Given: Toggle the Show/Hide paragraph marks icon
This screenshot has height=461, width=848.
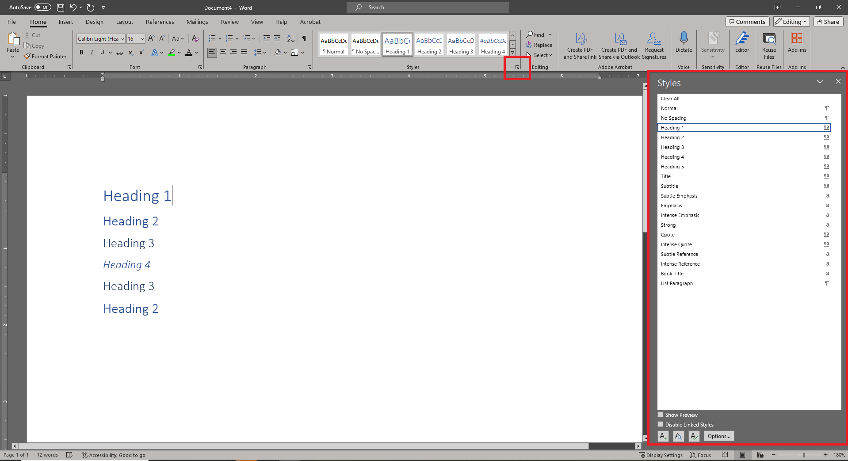Looking at the screenshot, I should tap(304, 38).
